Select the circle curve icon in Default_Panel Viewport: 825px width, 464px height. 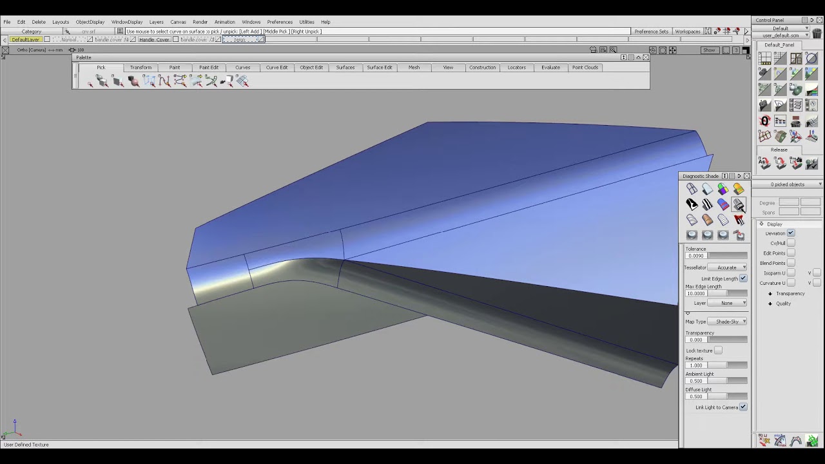point(811,59)
